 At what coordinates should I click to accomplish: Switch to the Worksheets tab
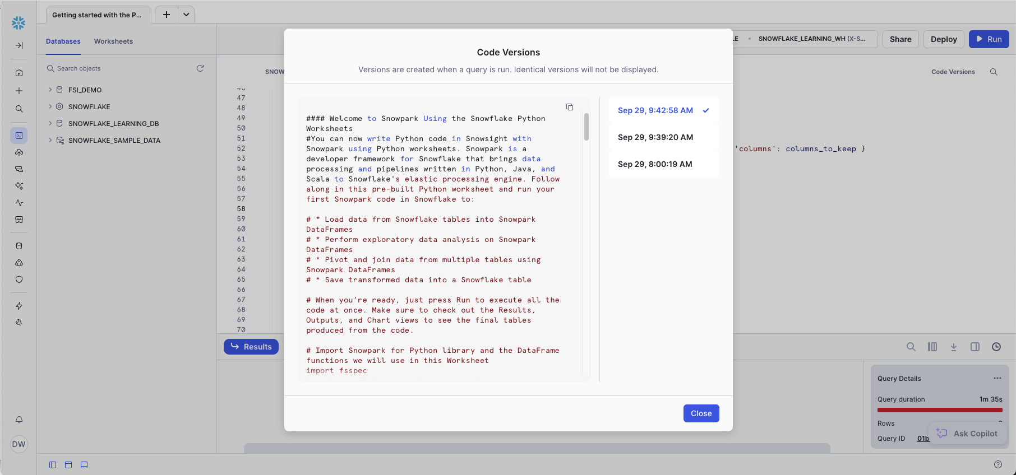(x=113, y=41)
